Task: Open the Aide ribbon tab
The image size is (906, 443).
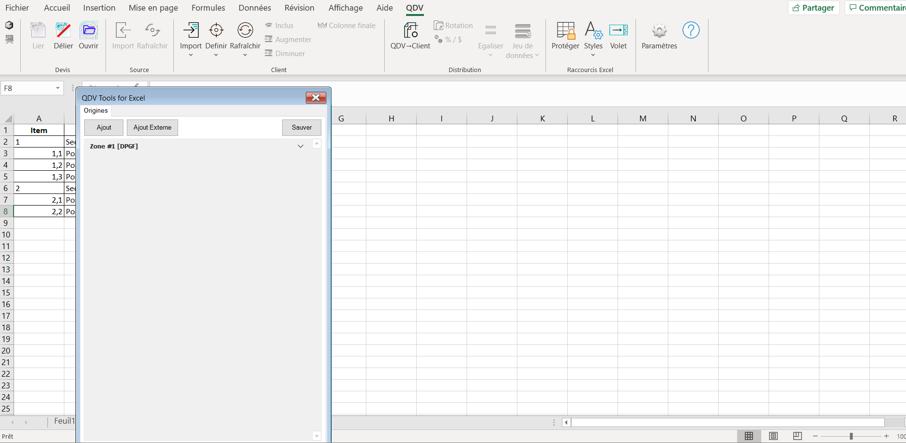Action: click(385, 8)
